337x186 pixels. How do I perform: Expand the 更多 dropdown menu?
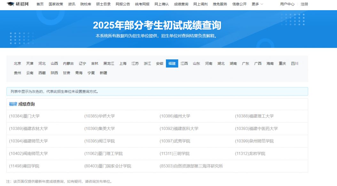(257, 4)
